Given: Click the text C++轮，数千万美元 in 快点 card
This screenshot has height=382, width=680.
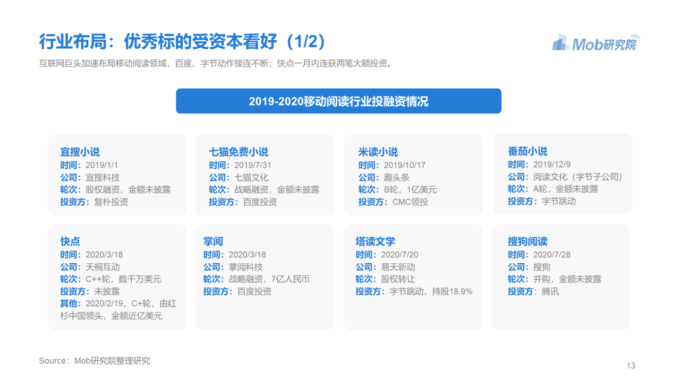Looking at the screenshot, I should point(123,279).
